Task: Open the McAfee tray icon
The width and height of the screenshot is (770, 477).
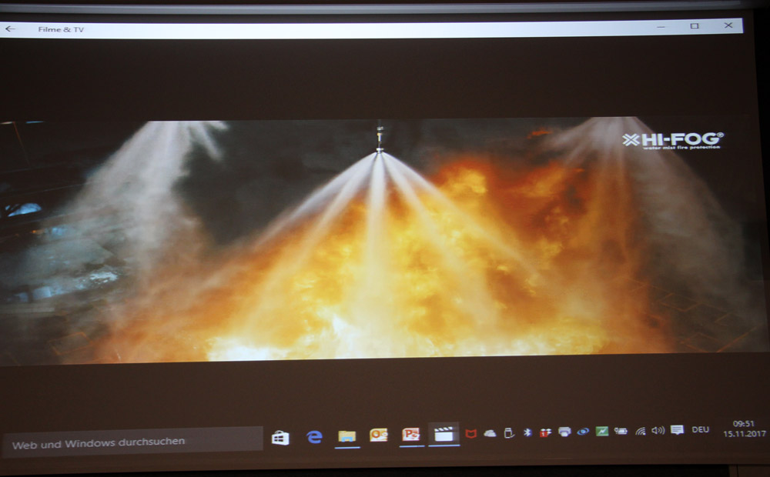Action: 471,433
